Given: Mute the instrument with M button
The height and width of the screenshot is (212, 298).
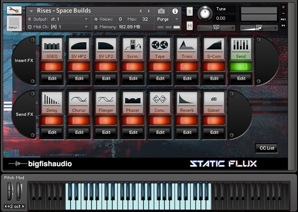Looking at the screenshot, I should click(x=190, y=26).
